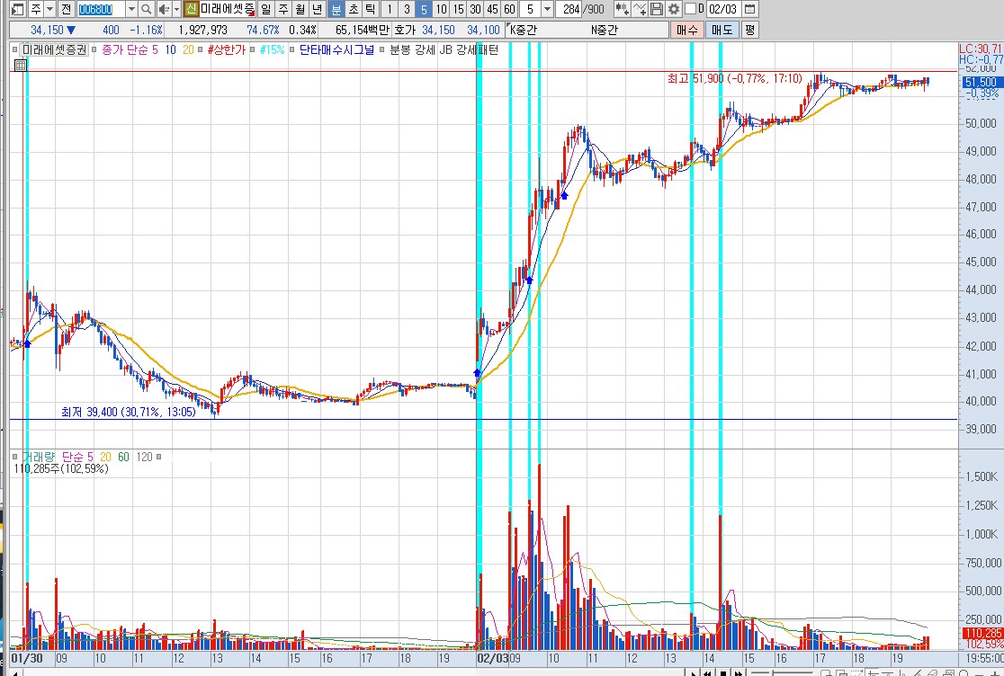Image resolution: width=1004 pixels, height=676 pixels.
Task: Click the 02/03 date marker on timeline
Action: [493, 658]
